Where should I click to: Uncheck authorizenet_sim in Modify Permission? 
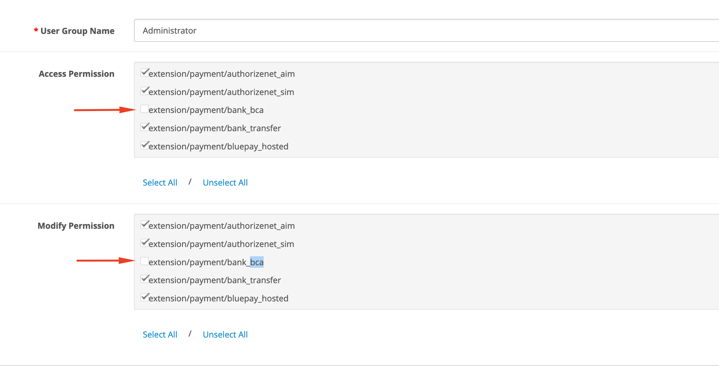(145, 243)
